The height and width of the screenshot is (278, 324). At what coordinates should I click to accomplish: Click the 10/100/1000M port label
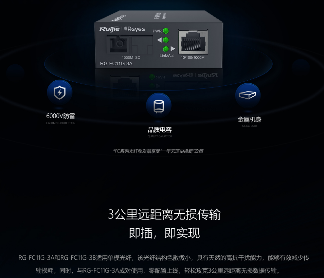192,57
